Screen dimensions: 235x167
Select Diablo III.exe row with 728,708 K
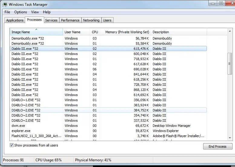pos(108,85)
